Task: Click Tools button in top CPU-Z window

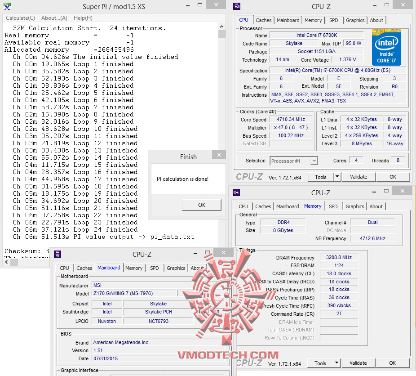Action: tap(320, 177)
